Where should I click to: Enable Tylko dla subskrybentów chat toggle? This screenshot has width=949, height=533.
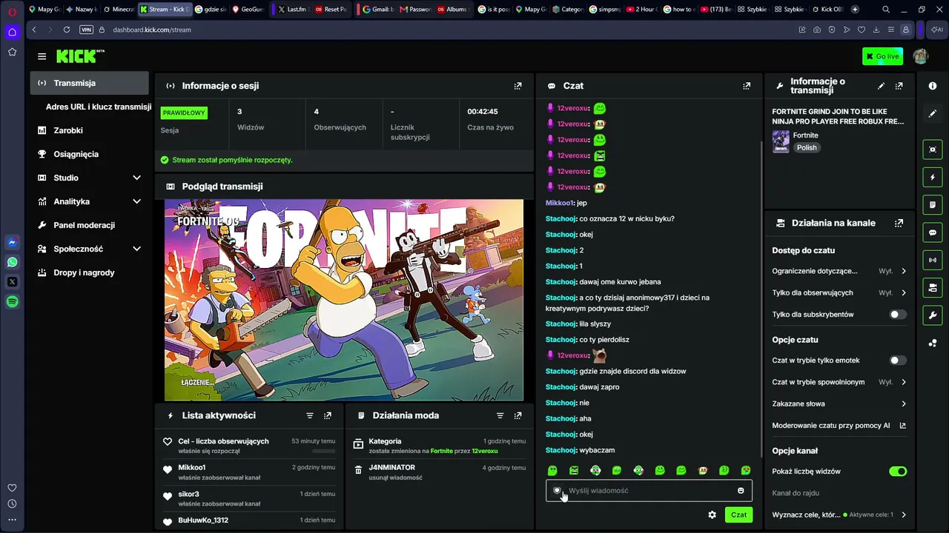pos(897,315)
